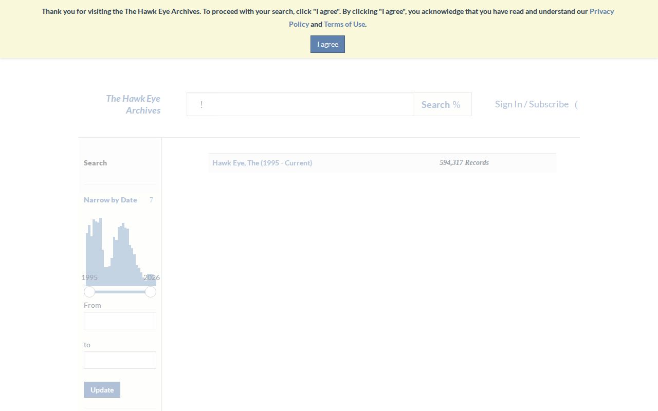The width and height of the screenshot is (658, 411).
Task: Click icon next to Sign In / Subscribe
Action: 576,104
